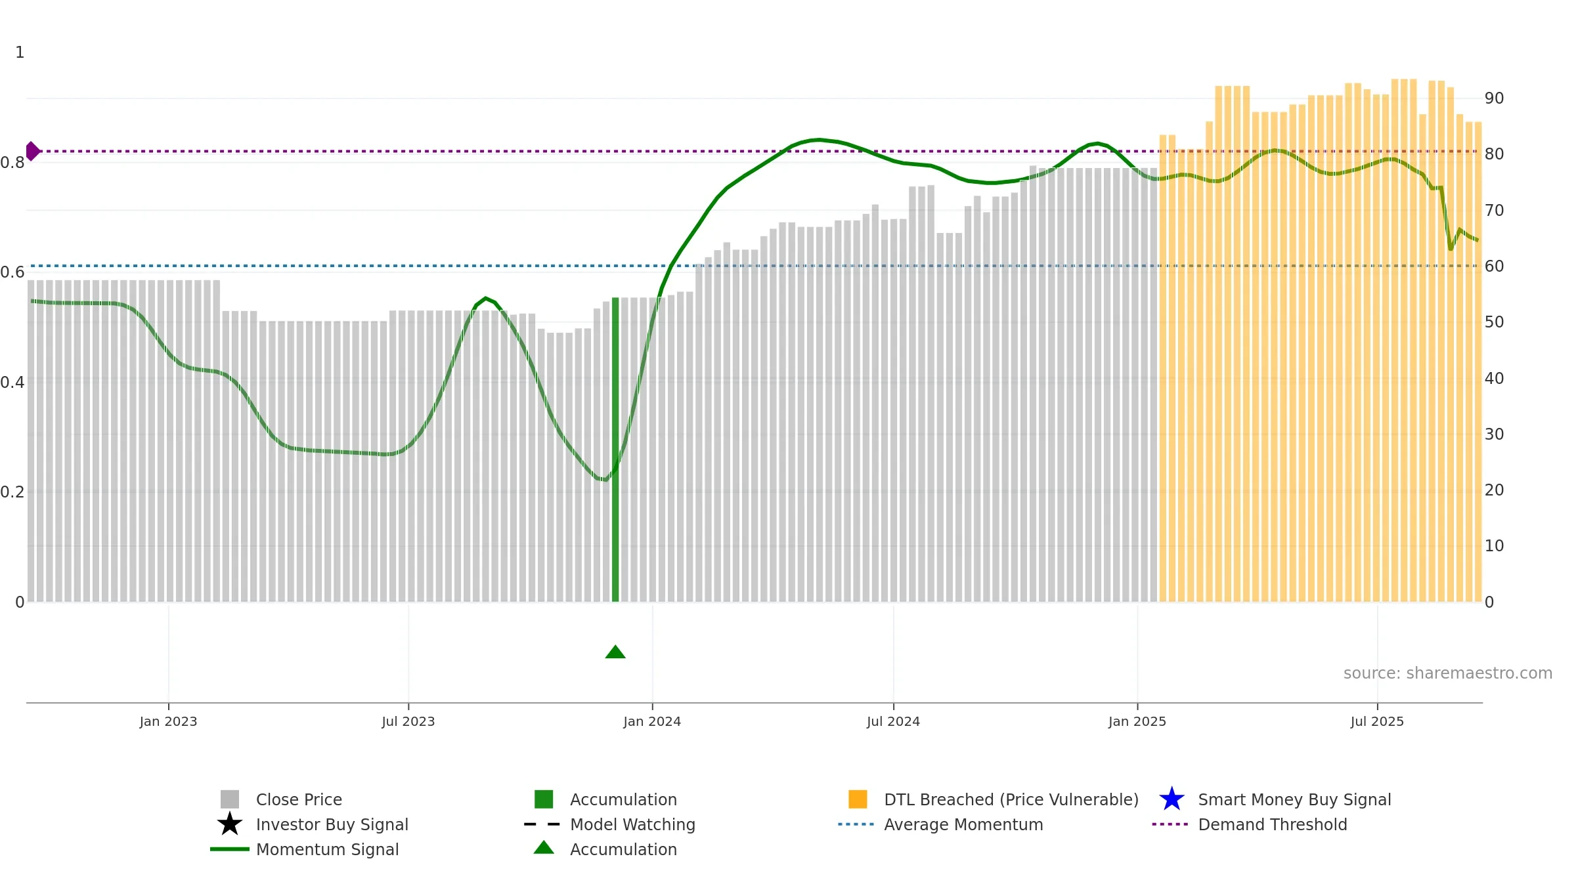Click the green triangle Accumulation legend icon

pos(544,847)
